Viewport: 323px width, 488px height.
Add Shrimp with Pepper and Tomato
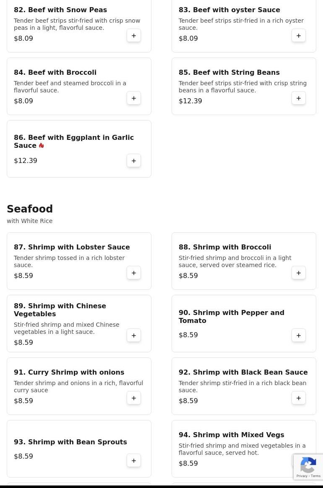point(299,336)
